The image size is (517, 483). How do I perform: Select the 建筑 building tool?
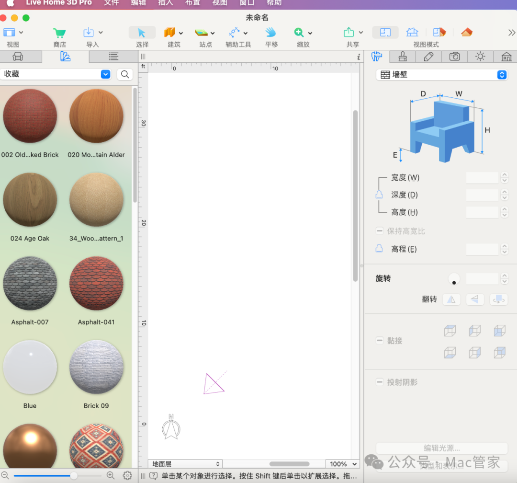coord(169,33)
